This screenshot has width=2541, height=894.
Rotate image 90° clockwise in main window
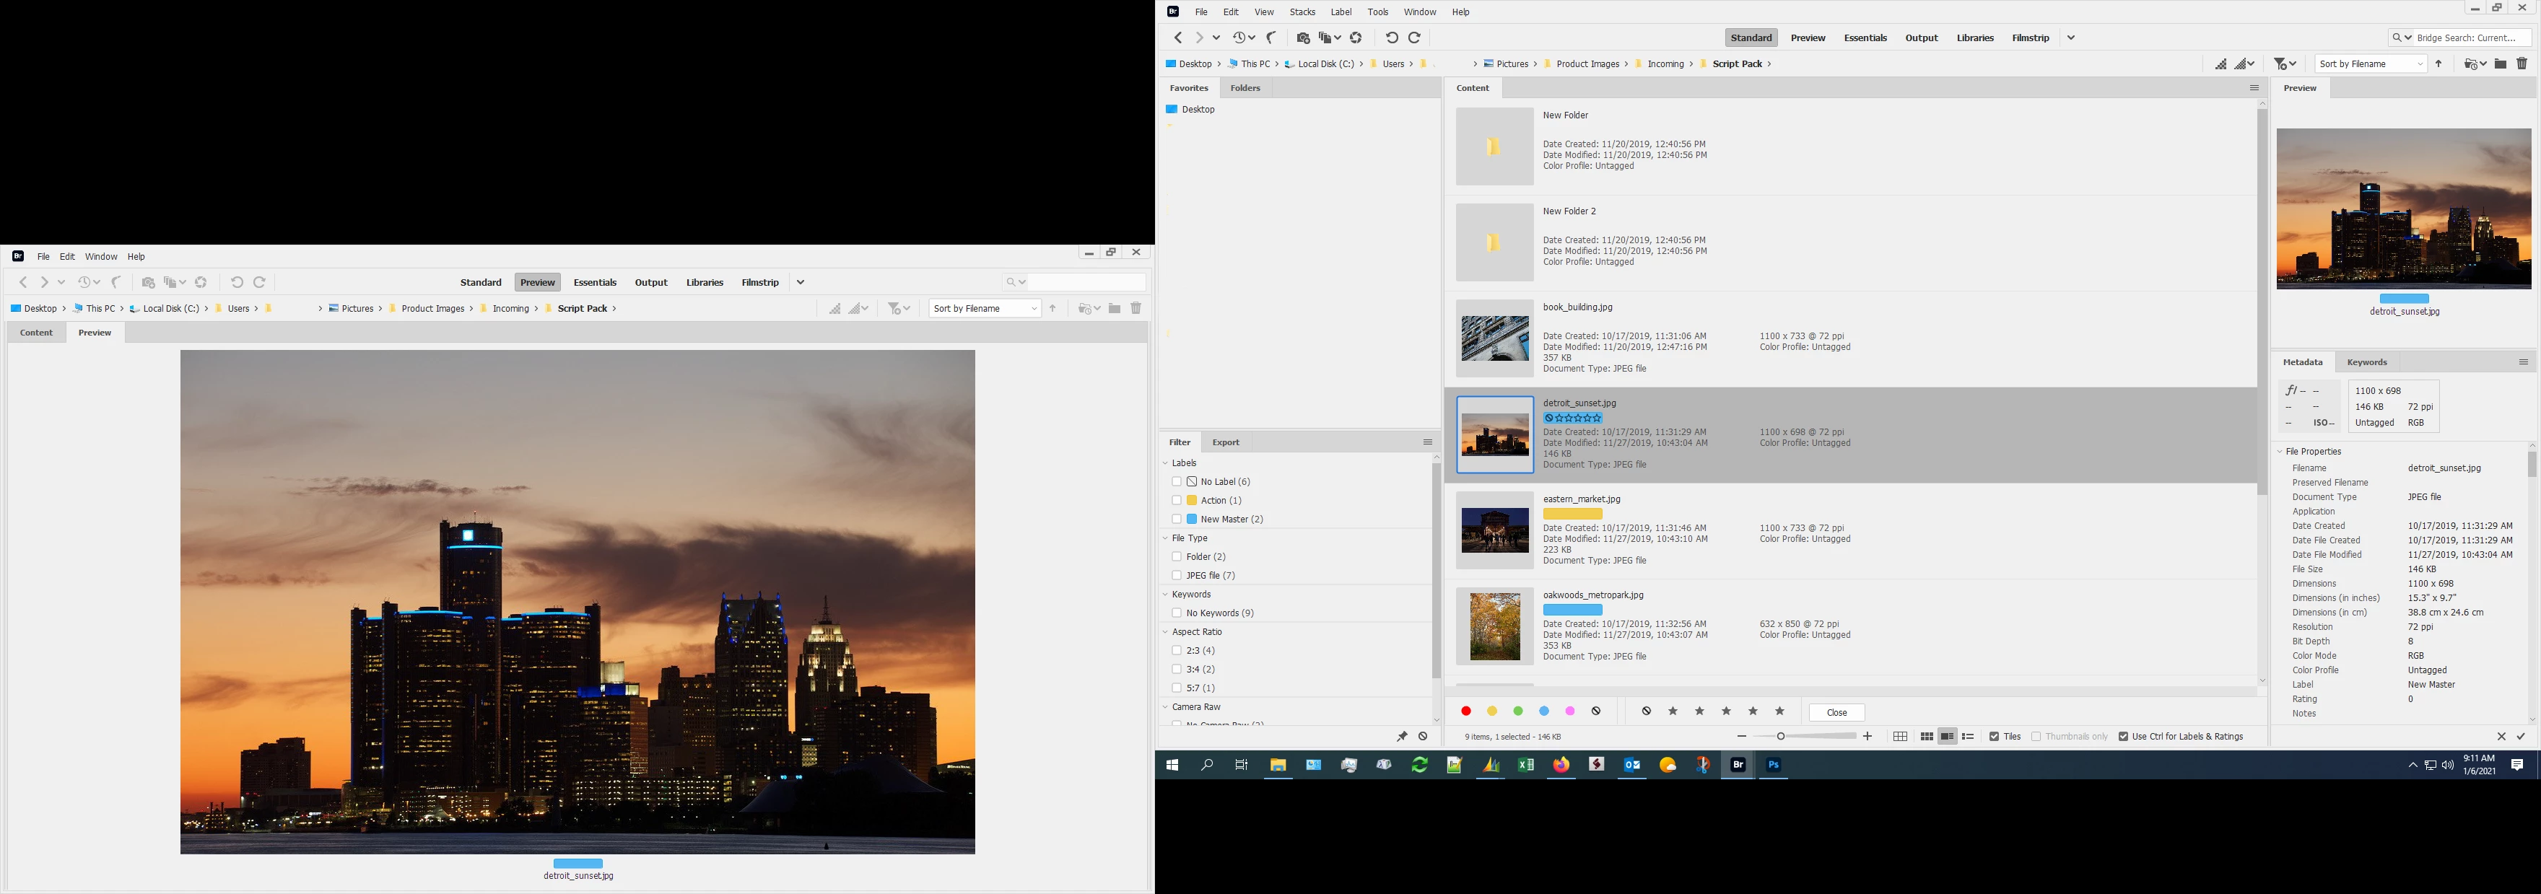1415,38
